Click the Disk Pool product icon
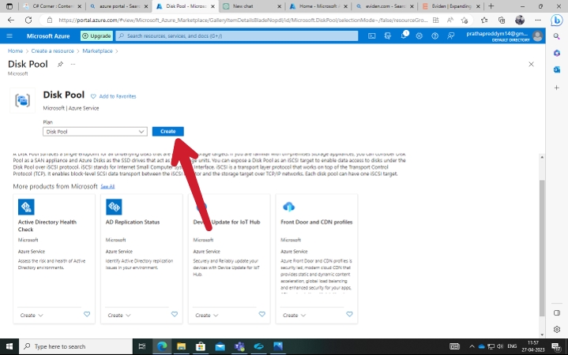The image size is (568, 355). pos(22,100)
